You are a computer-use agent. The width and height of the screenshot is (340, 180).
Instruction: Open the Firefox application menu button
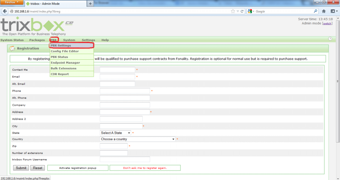[x=12, y=2]
